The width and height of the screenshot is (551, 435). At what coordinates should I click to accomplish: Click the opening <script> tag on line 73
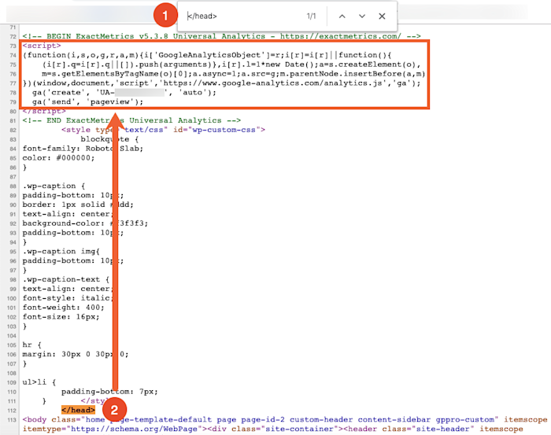point(42,46)
